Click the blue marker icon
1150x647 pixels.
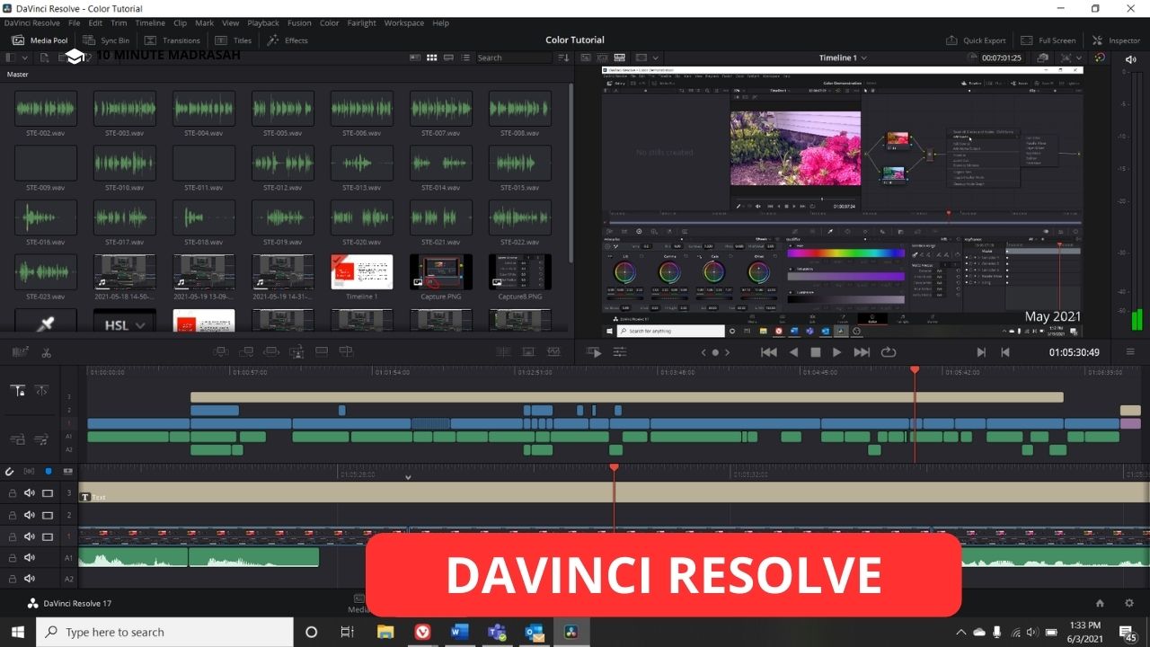(x=49, y=471)
